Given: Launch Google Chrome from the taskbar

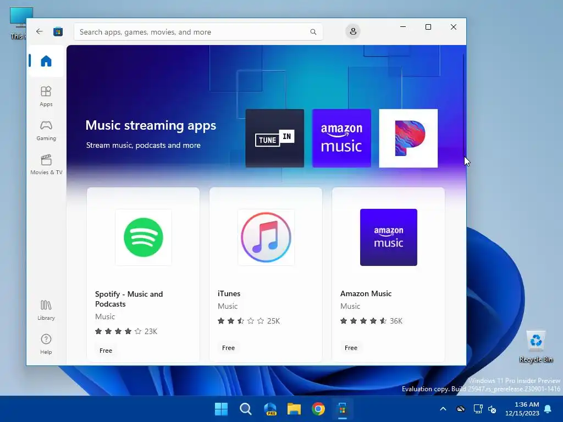Looking at the screenshot, I should coord(318,409).
